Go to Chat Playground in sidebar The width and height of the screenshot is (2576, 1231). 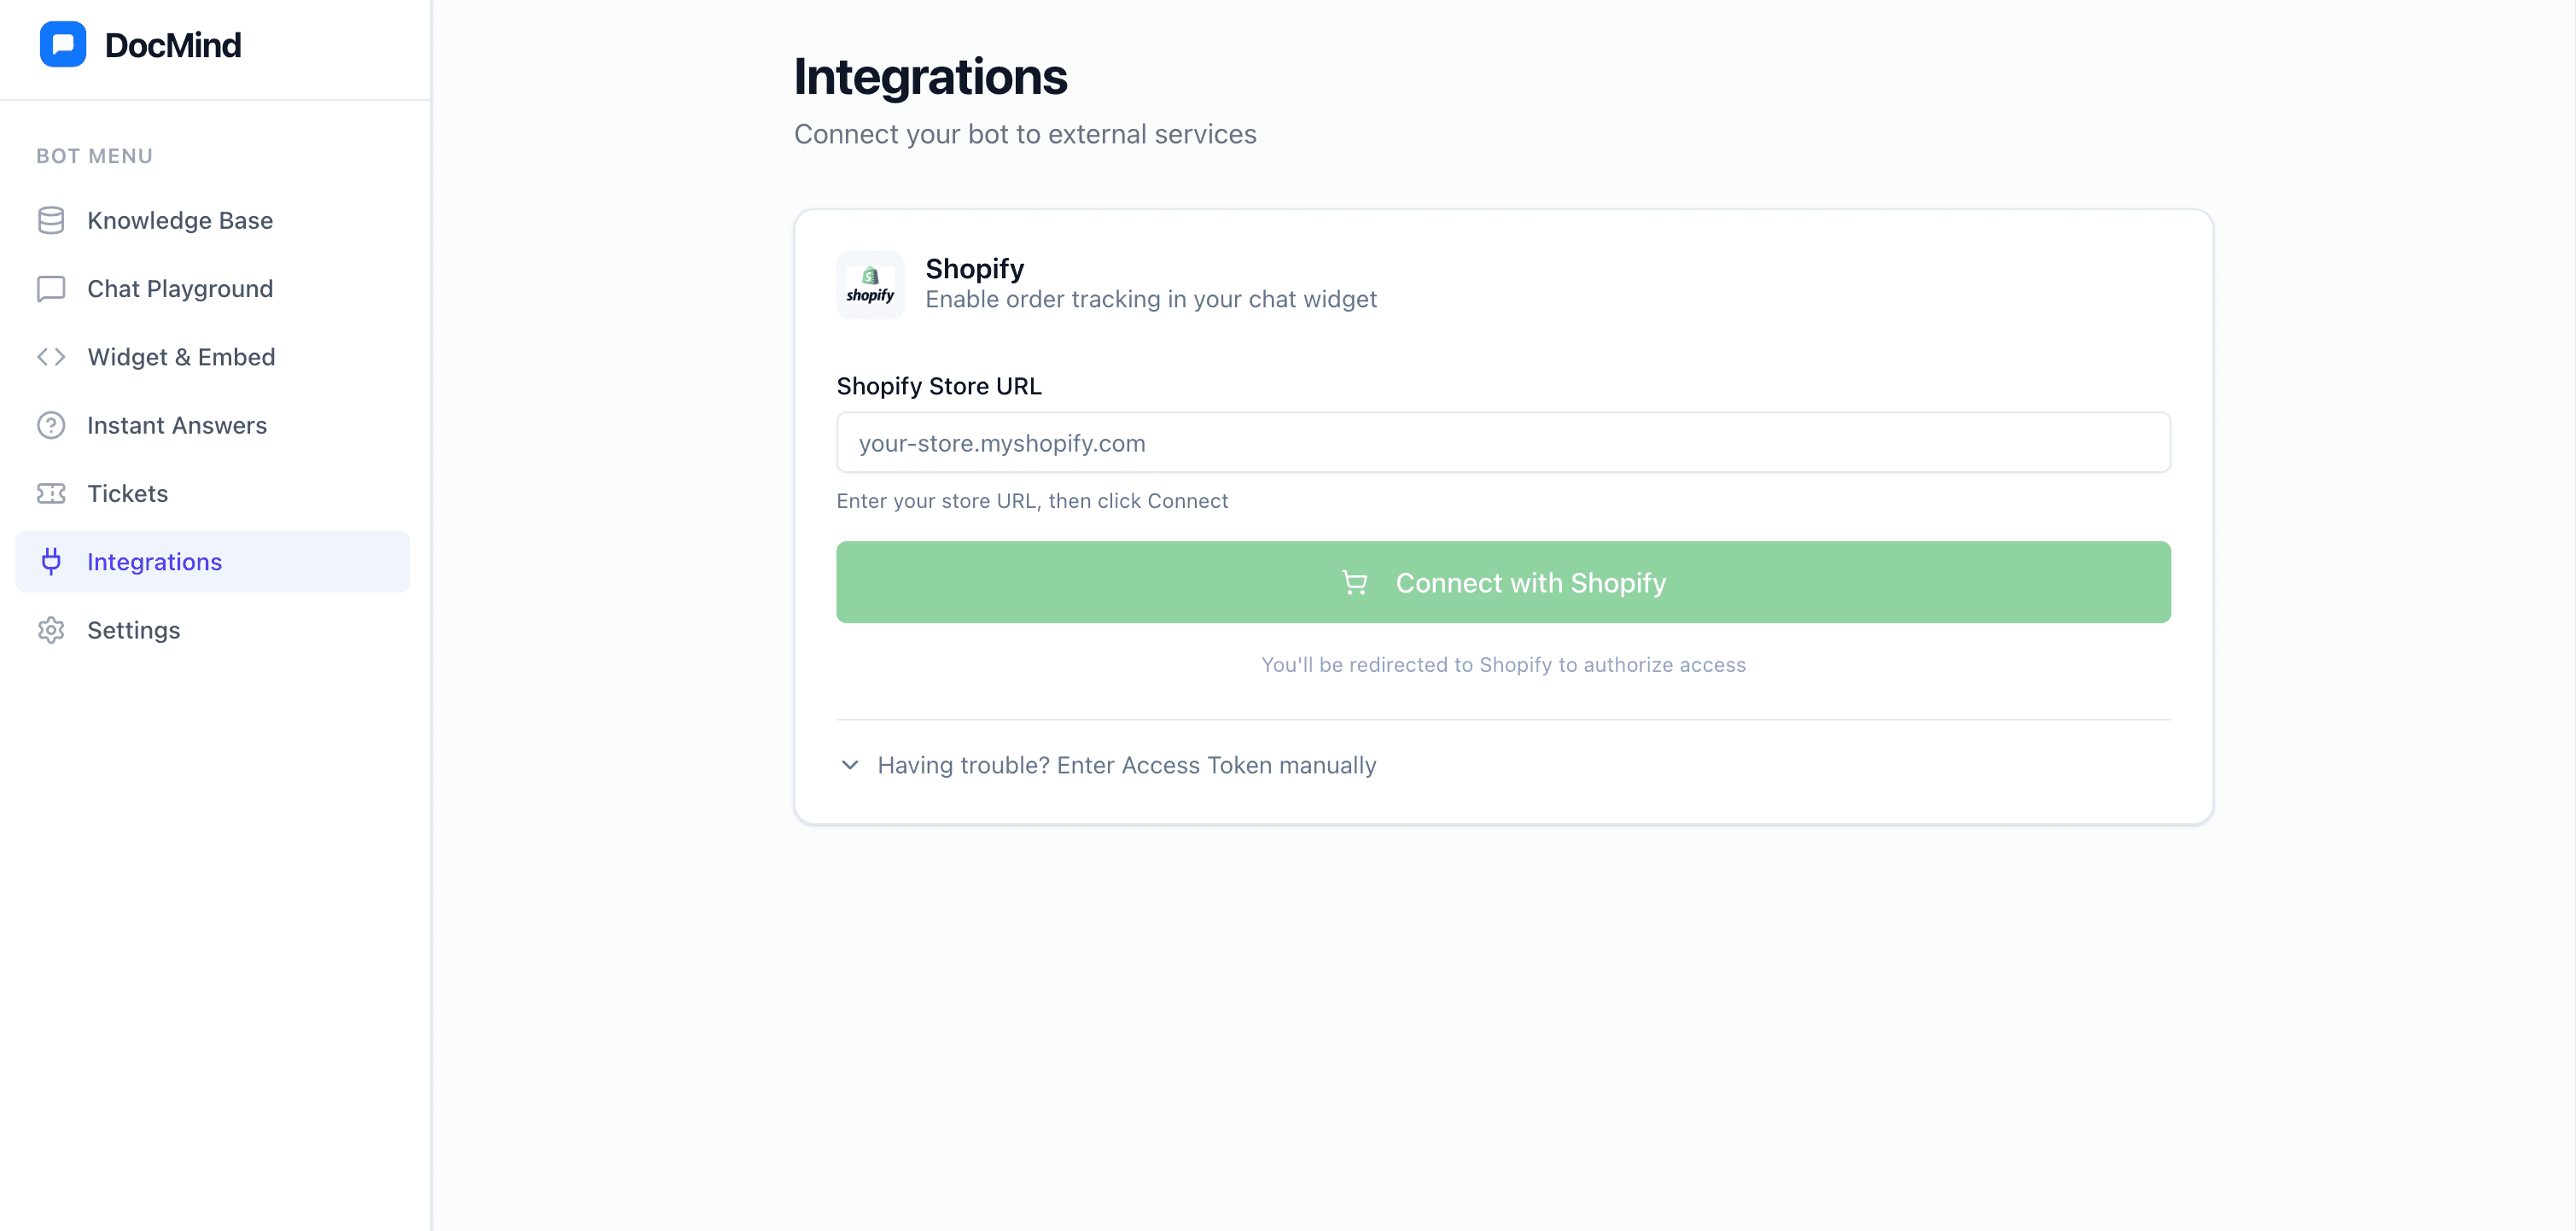(x=180, y=289)
